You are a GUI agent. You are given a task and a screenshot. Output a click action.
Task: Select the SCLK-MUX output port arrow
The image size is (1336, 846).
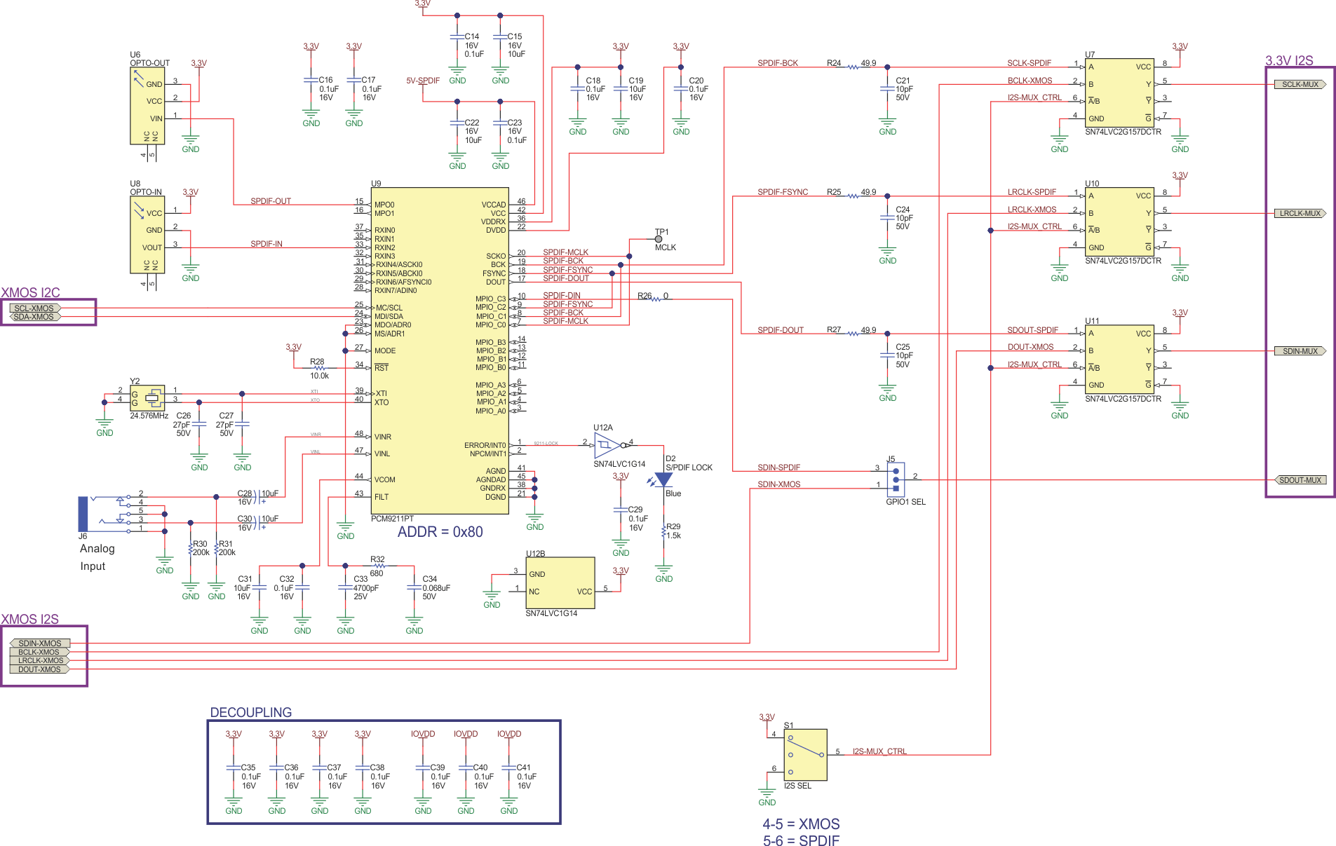[x=1299, y=83]
